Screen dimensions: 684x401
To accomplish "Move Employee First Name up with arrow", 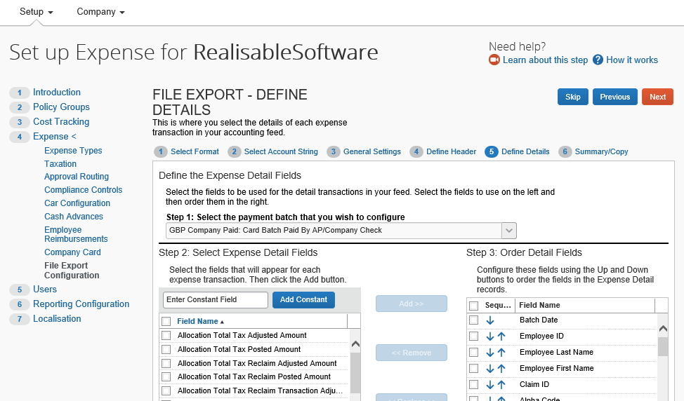I will pos(501,369).
